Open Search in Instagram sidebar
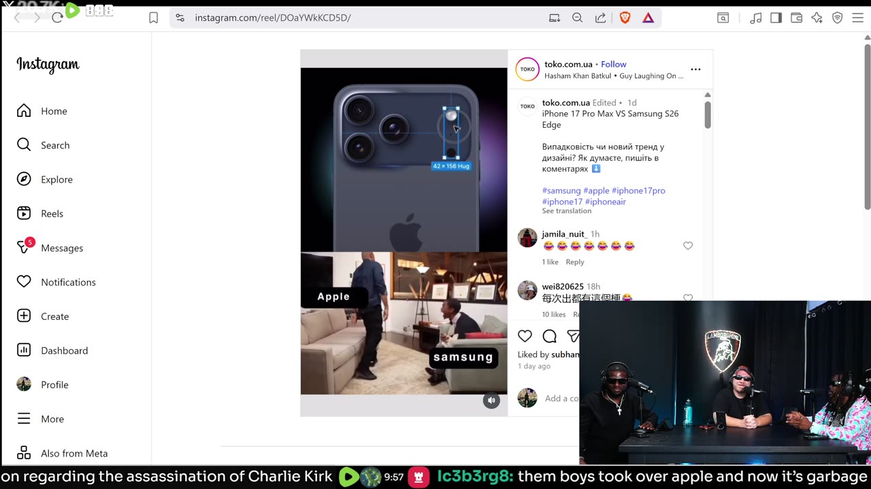 43,145
